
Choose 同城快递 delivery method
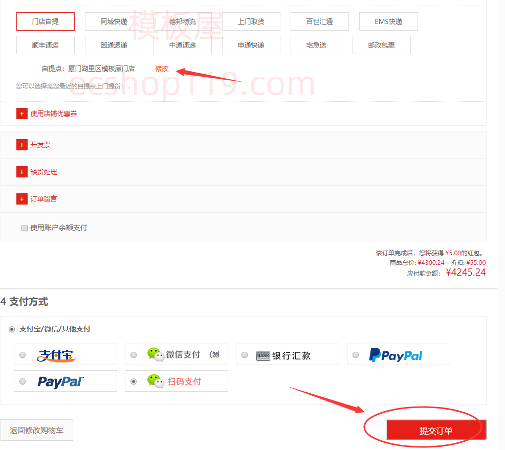click(x=114, y=21)
